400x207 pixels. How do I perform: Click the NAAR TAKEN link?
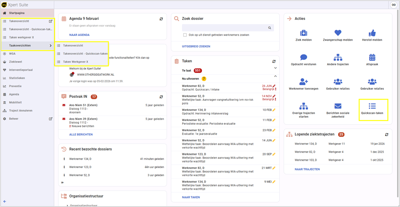pyautogui.click(x=191, y=197)
